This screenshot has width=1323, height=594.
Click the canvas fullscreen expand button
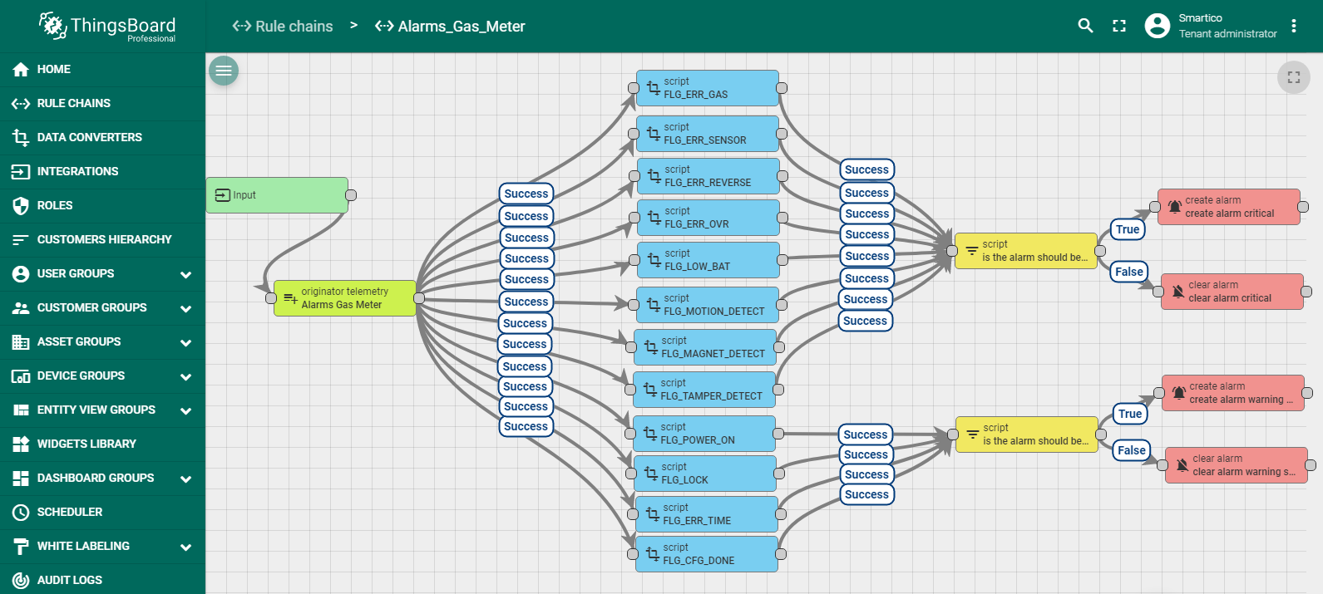(x=1293, y=77)
